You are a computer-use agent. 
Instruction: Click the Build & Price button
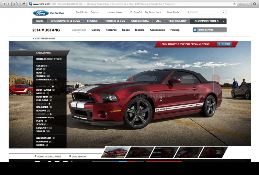coord(209,30)
